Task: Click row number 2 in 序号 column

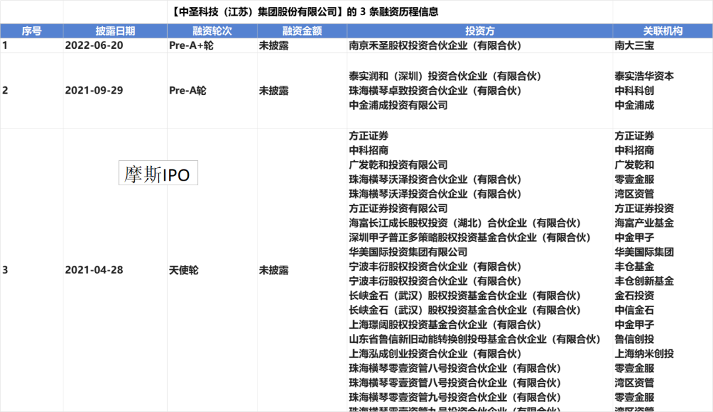Action: tap(5, 90)
